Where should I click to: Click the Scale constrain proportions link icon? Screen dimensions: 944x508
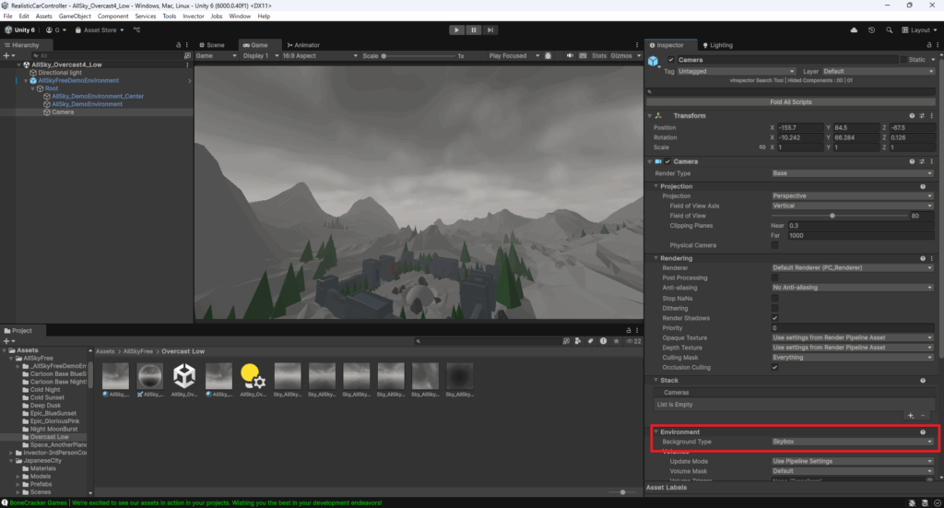coord(762,148)
